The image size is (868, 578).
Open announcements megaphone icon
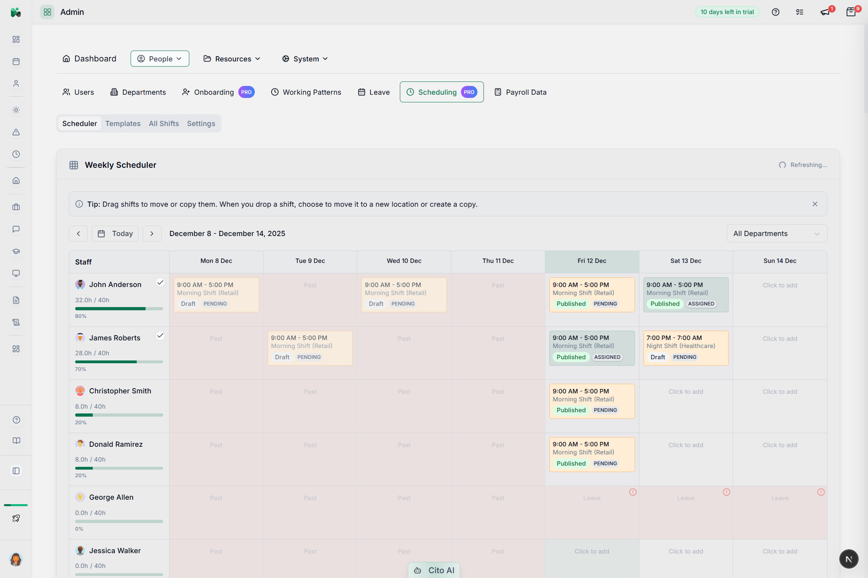[825, 12]
